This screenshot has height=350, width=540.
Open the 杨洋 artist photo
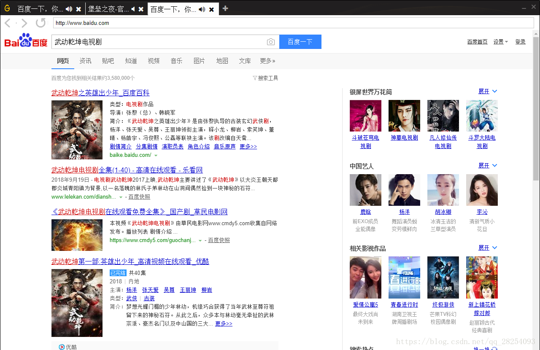click(404, 190)
